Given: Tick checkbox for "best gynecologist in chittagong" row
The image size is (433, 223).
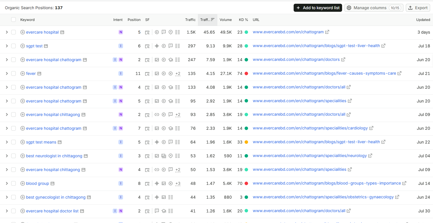Looking at the screenshot, I should pos(13,197).
